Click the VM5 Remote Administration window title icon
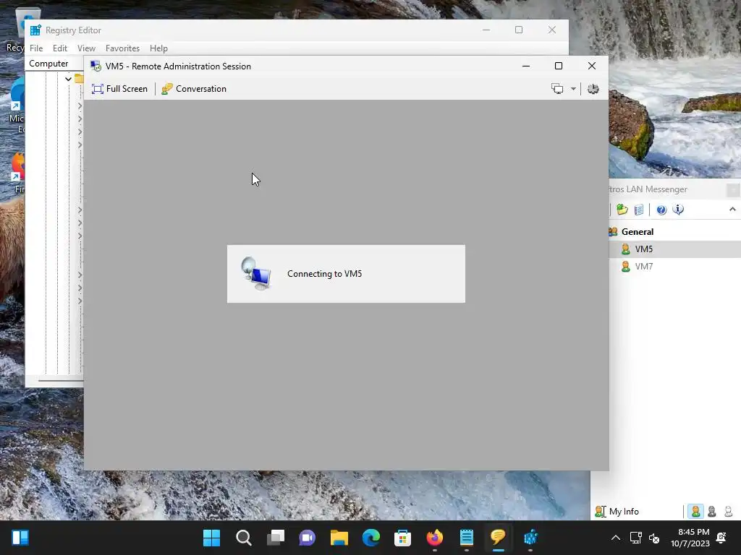Screen dimensions: 741x555 (96, 66)
